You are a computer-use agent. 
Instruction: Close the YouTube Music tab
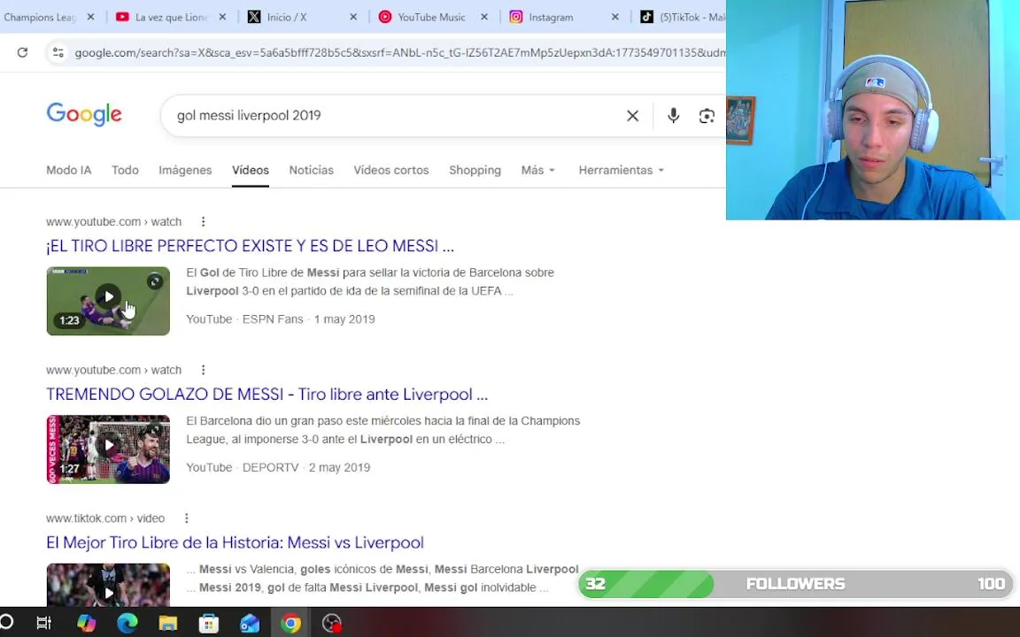(x=484, y=17)
